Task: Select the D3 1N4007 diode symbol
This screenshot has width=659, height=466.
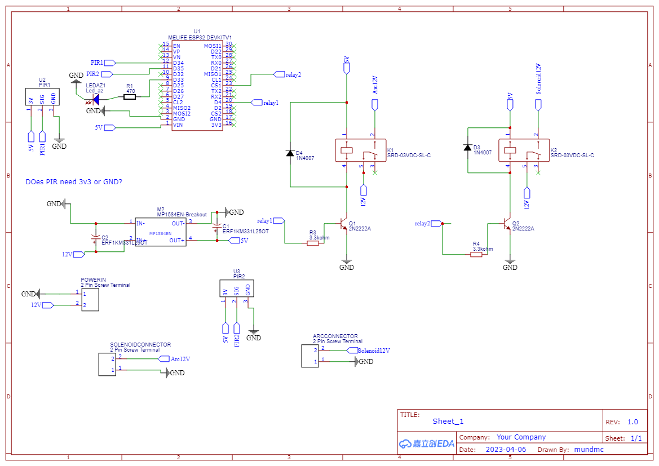Action: (467, 148)
